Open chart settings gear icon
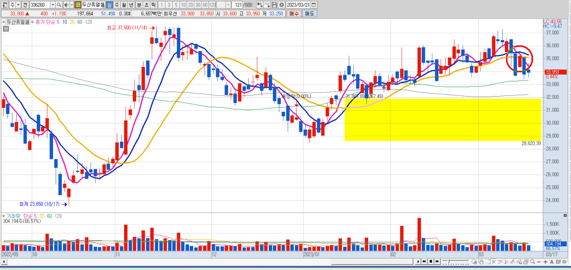Image resolution: width=571 pixels, height=270 pixels. pyautogui.click(x=282, y=5)
